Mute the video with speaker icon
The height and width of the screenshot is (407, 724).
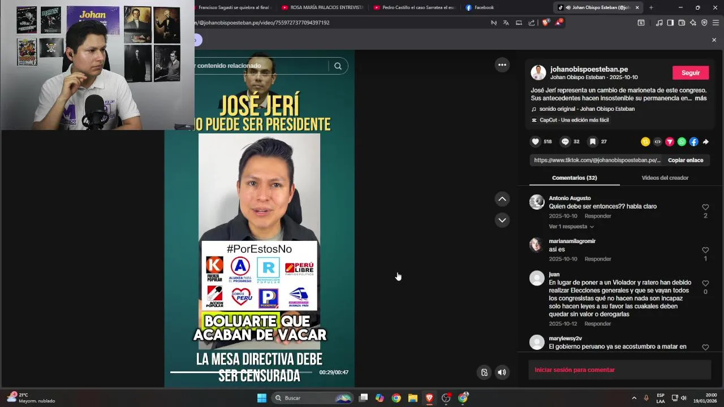click(502, 372)
